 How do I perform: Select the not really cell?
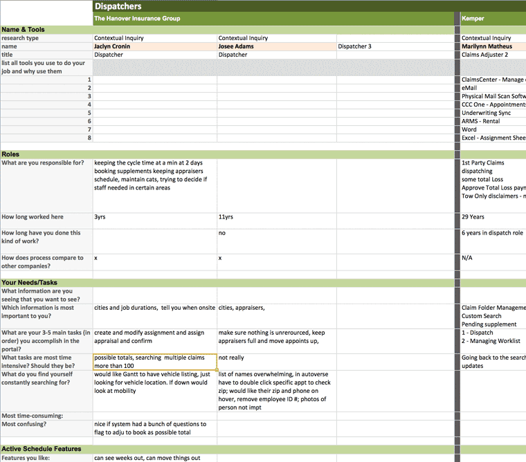tap(277, 362)
